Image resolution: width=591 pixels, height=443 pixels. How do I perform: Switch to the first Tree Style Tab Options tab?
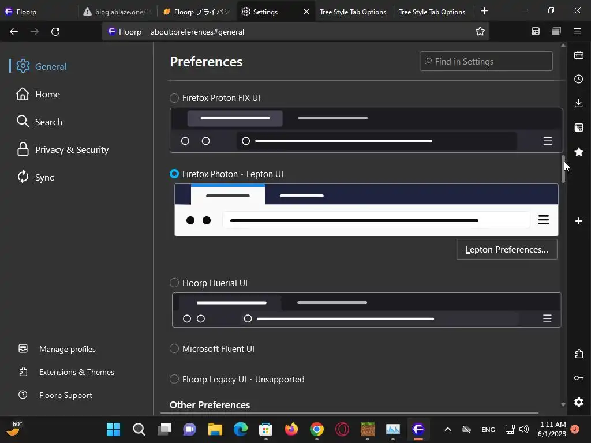click(353, 12)
